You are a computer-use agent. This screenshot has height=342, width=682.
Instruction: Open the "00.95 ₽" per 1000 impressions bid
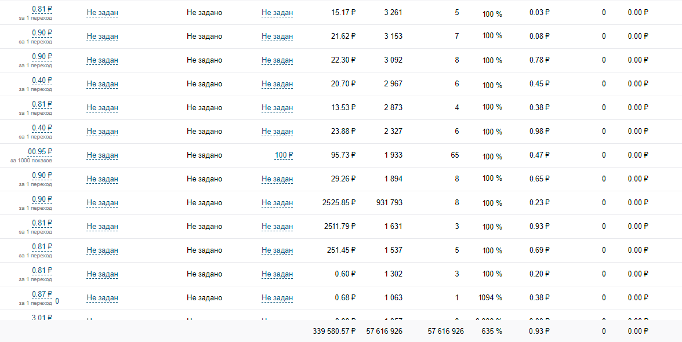click(40, 152)
